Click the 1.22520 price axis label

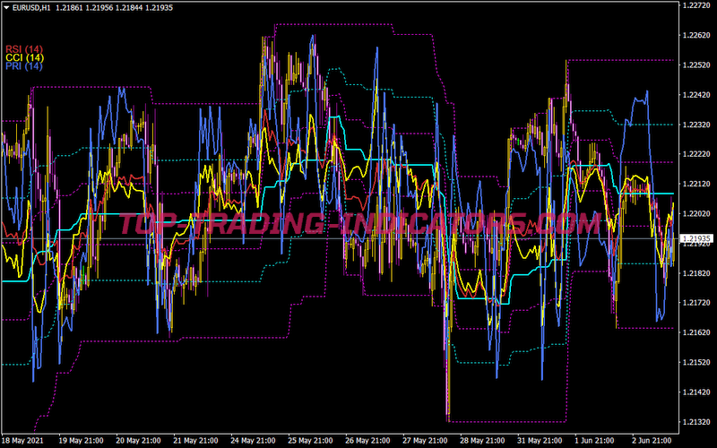[x=697, y=65]
